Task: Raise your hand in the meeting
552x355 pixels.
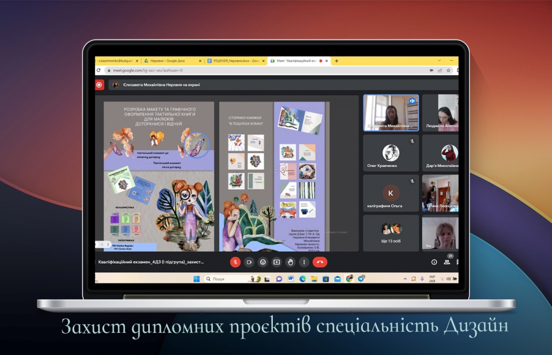Action: click(290, 262)
